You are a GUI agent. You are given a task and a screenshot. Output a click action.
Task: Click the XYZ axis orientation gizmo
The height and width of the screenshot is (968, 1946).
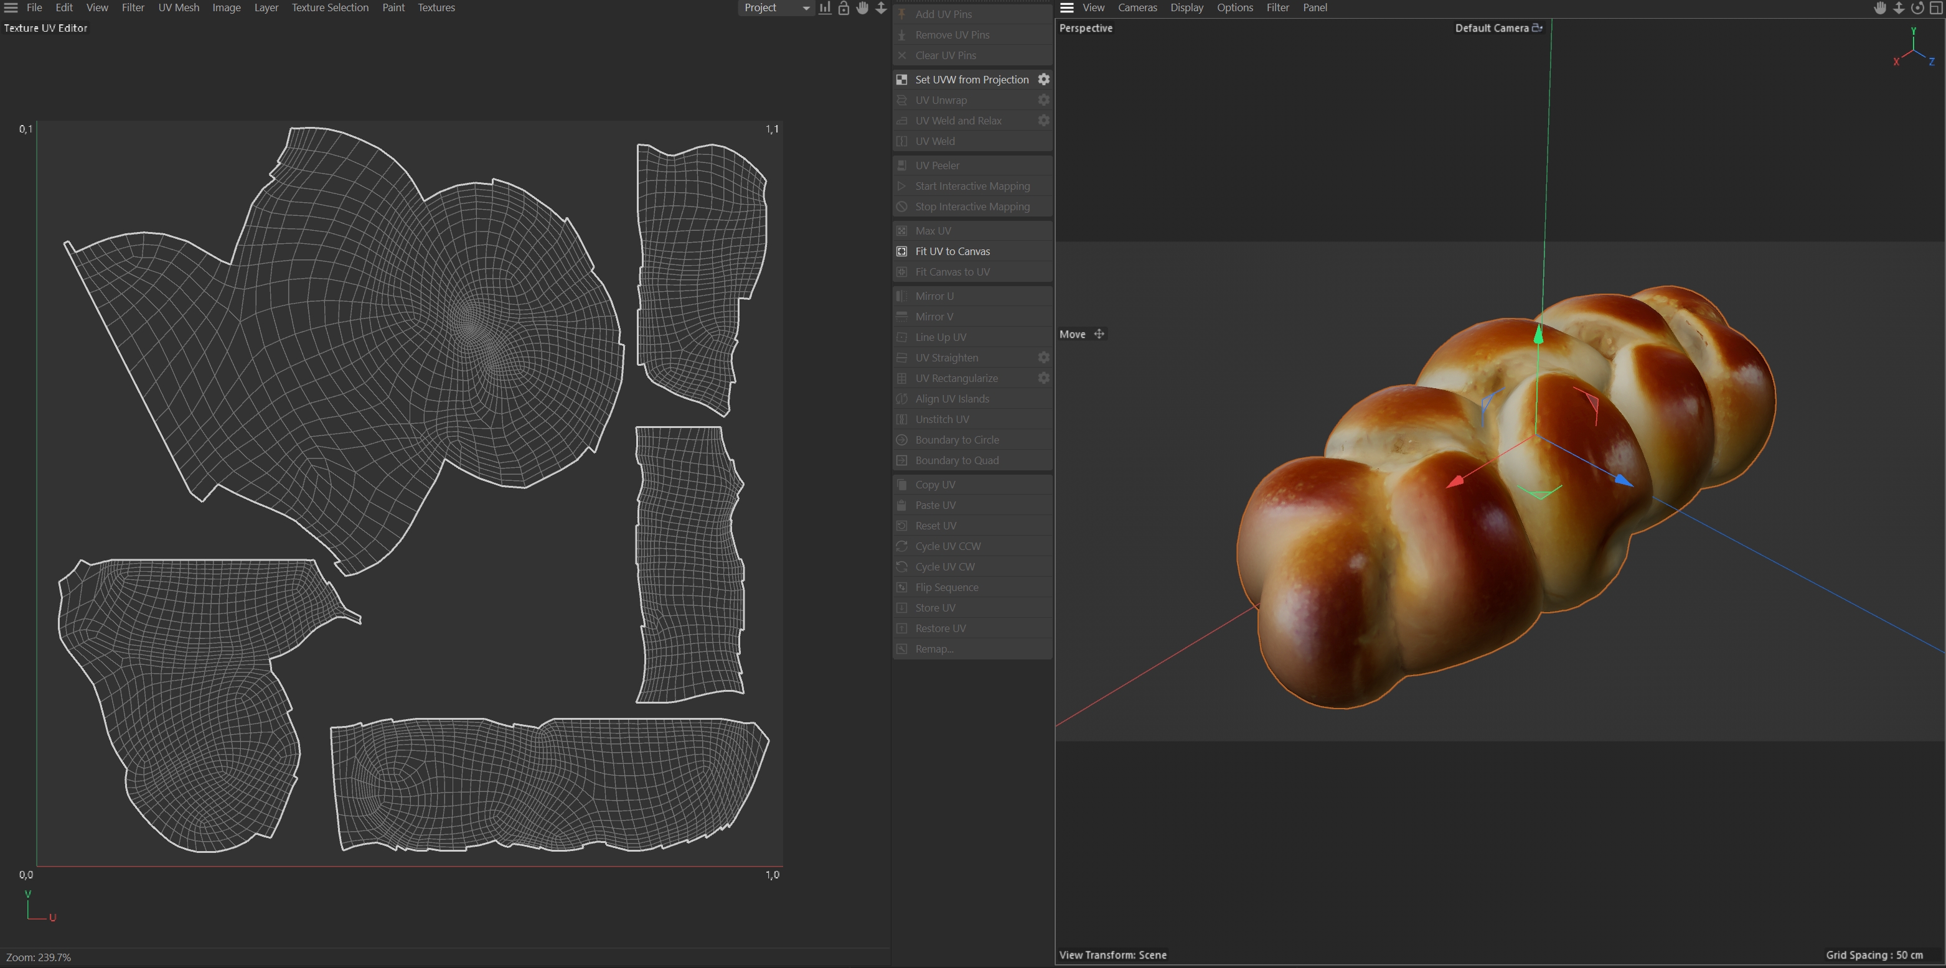[1914, 50]
